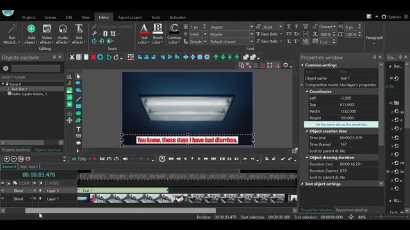This screenshot has height=230, width=410.
Task: Pin the Properties window panel
Action: (374, 57)
